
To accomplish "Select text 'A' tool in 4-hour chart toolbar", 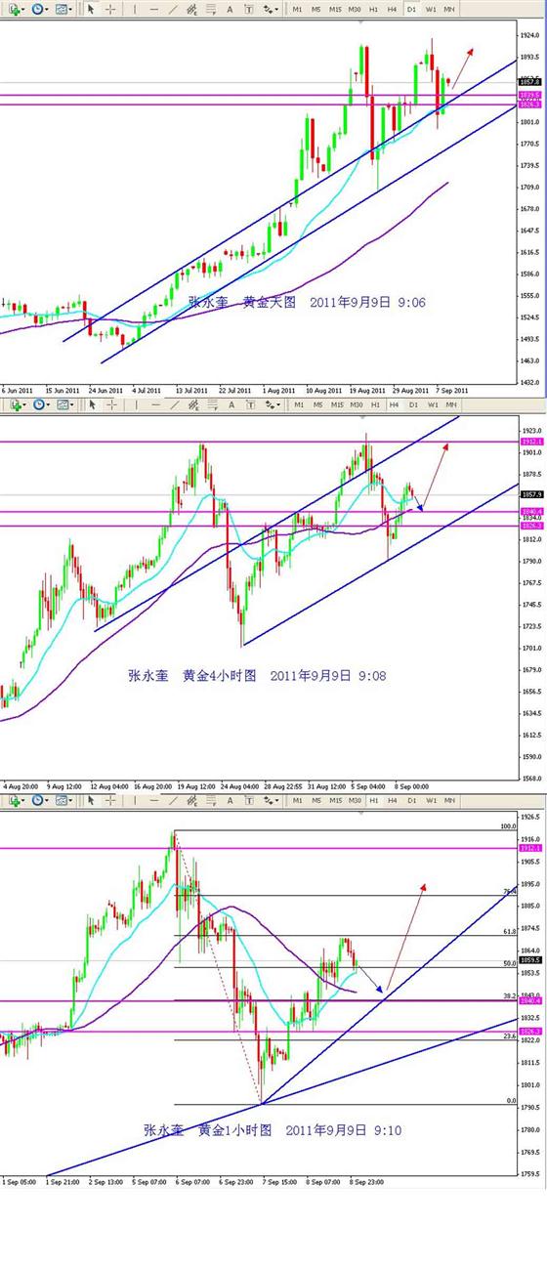I will (231, 404).
